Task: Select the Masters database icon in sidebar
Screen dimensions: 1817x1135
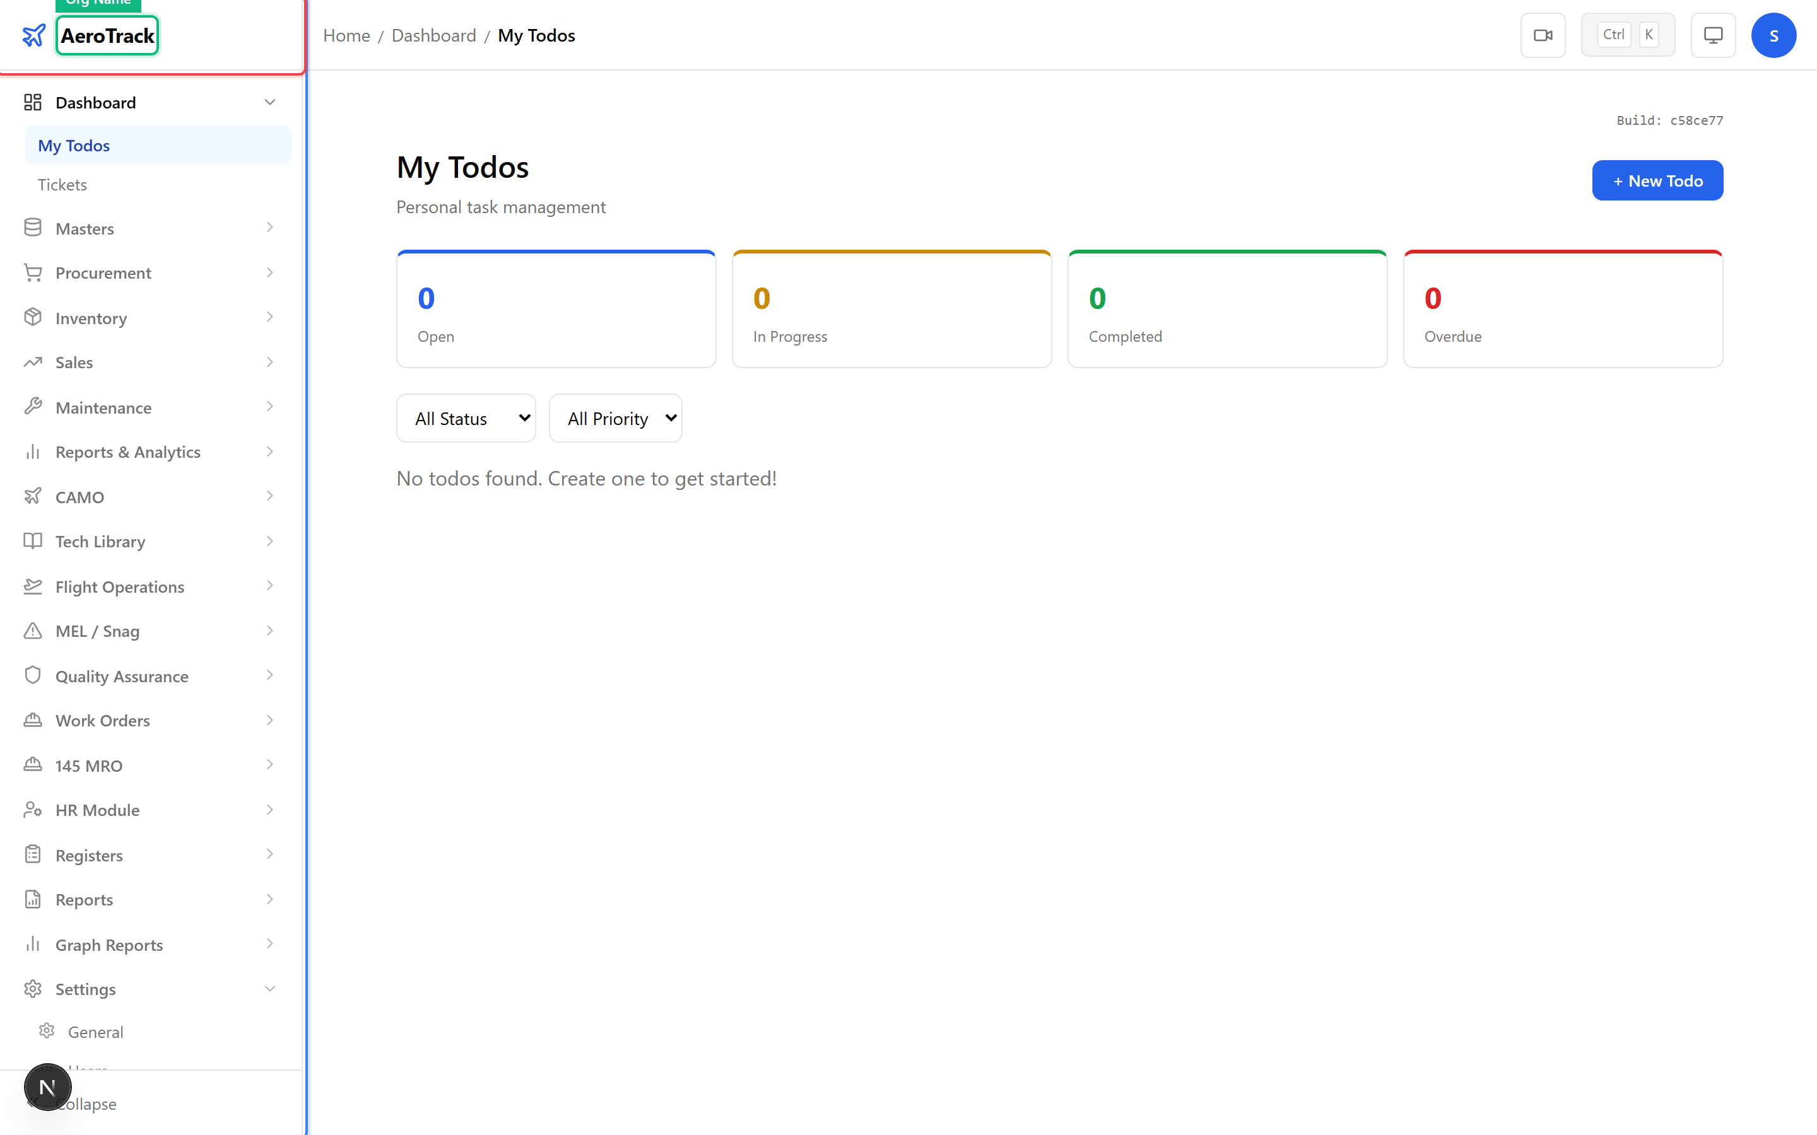Action: [x=33, y=228]
